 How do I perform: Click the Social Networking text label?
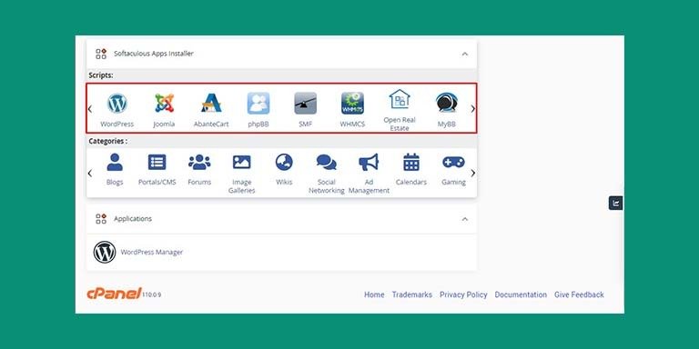(x=327, y=186)
